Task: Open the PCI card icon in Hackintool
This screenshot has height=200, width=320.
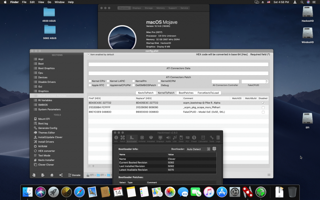Action: tap(187, 139)
